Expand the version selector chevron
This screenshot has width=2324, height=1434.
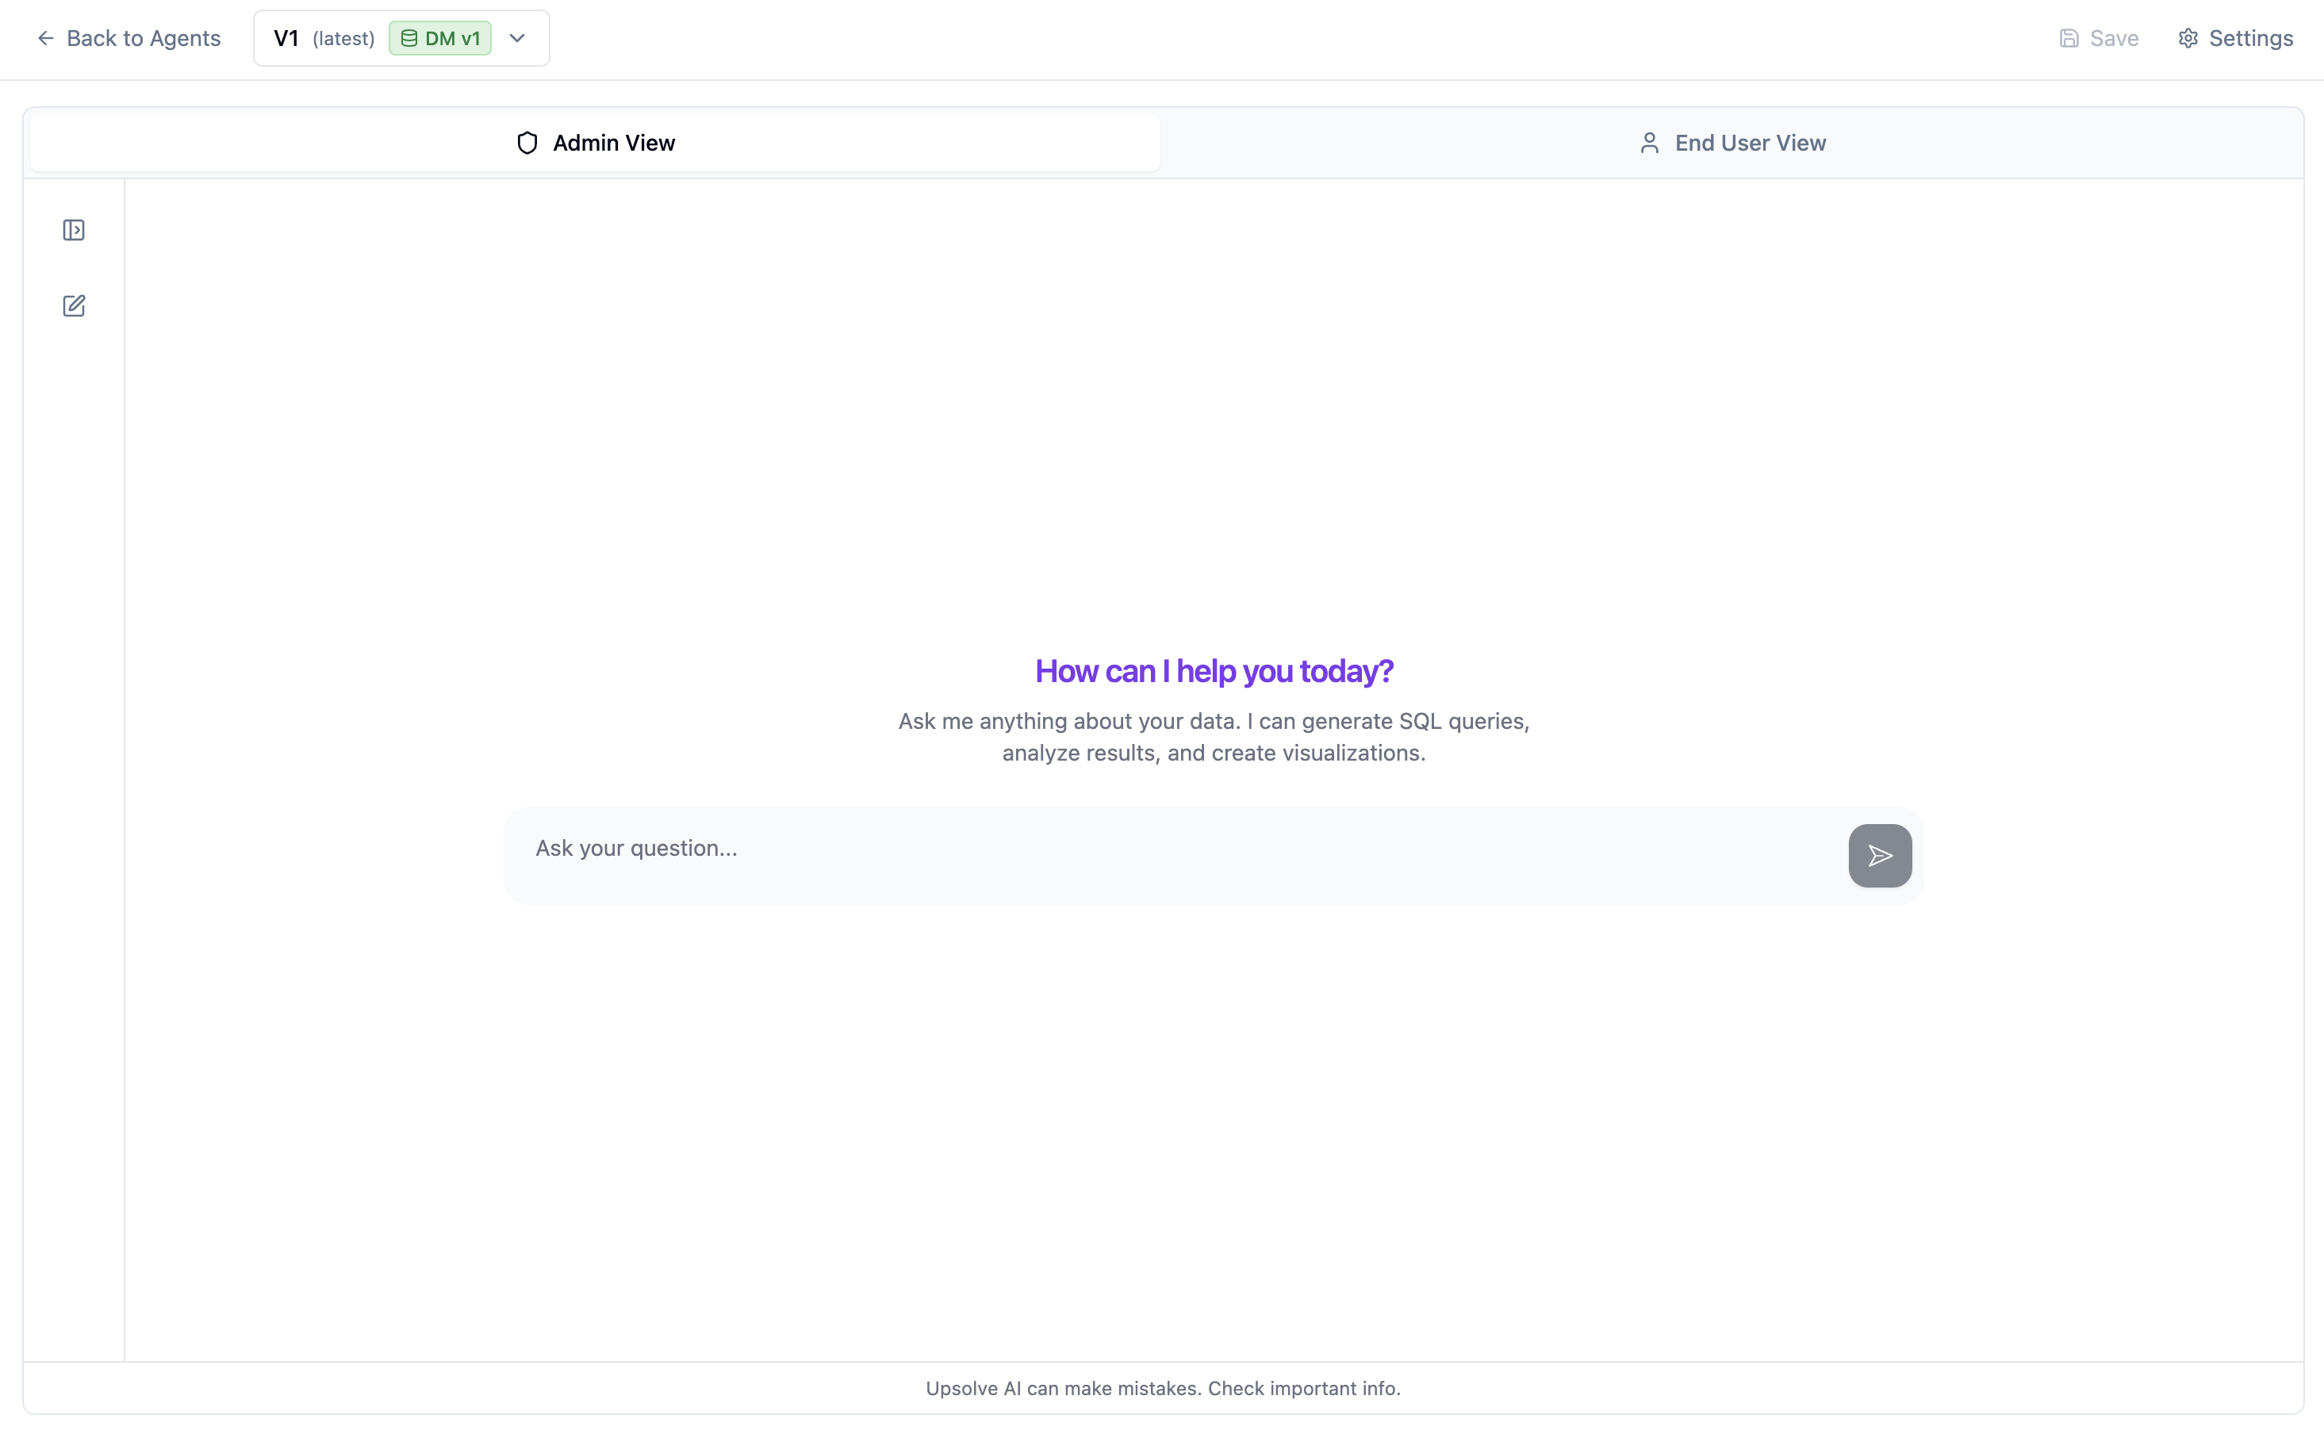(517, 38)
